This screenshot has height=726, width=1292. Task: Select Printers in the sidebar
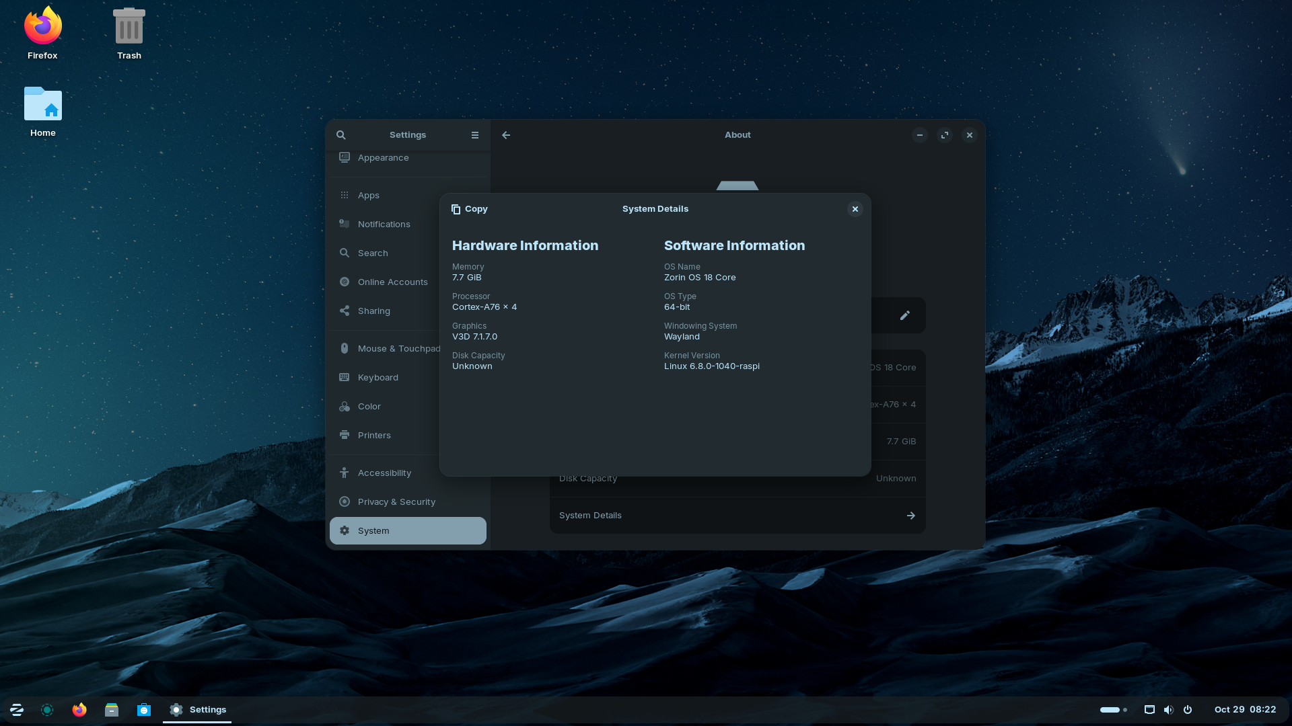(374, 436)
